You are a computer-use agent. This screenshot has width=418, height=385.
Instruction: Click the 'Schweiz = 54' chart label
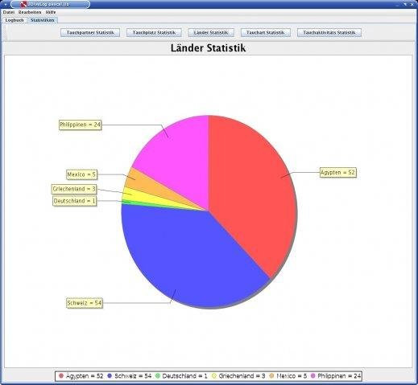pos(85,303)
